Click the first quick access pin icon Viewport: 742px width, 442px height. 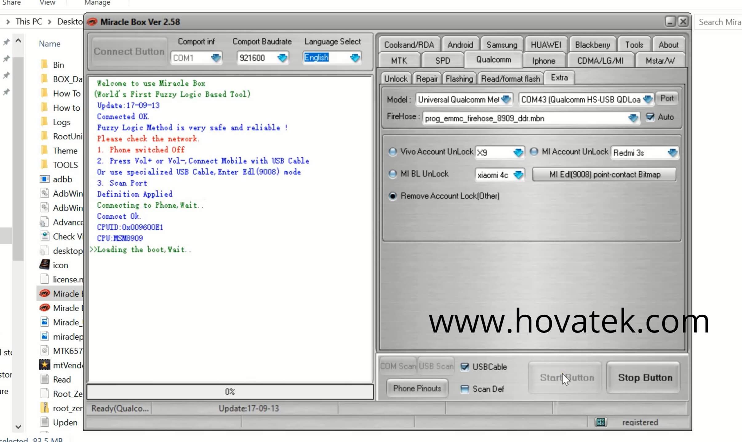tap(6, 42)
